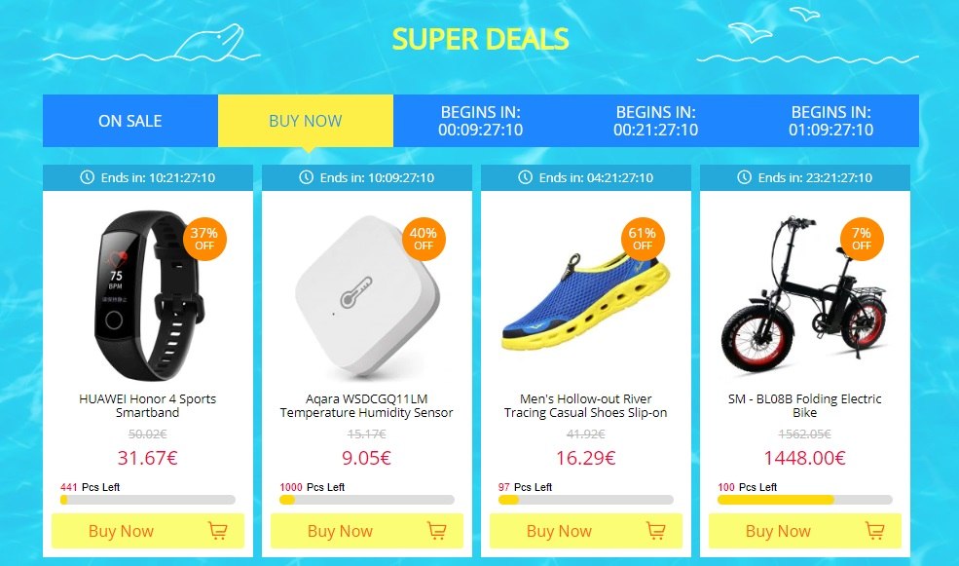Click cart icon under River Tracing Shoes

655,530
